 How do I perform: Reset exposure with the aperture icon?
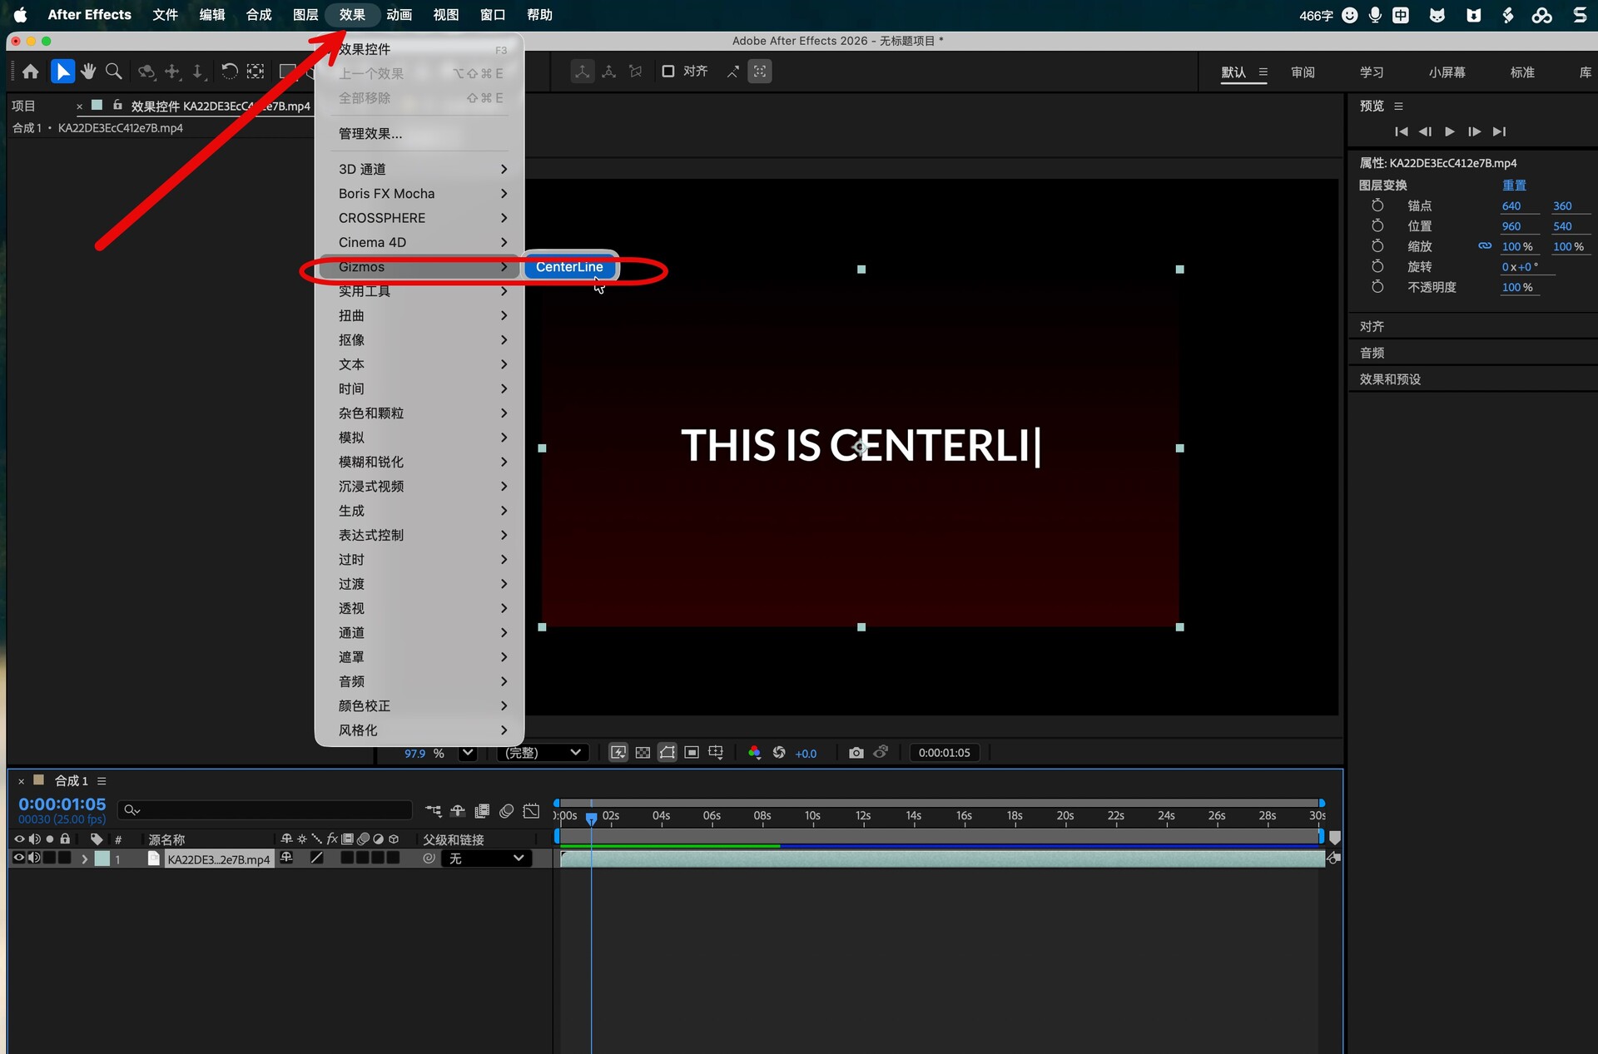click(779, 753)
